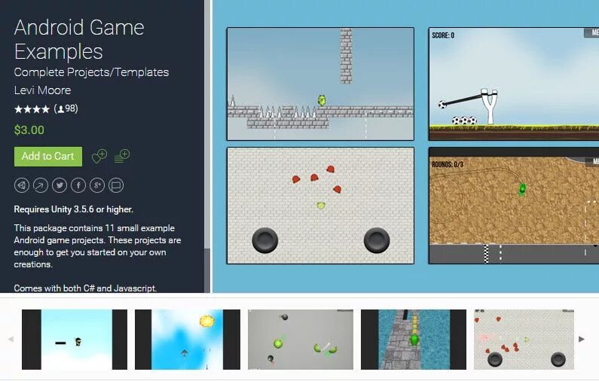Open publisher Levi Moore's page
This screenshot has height=381, width=599.
tap(42, 90)
